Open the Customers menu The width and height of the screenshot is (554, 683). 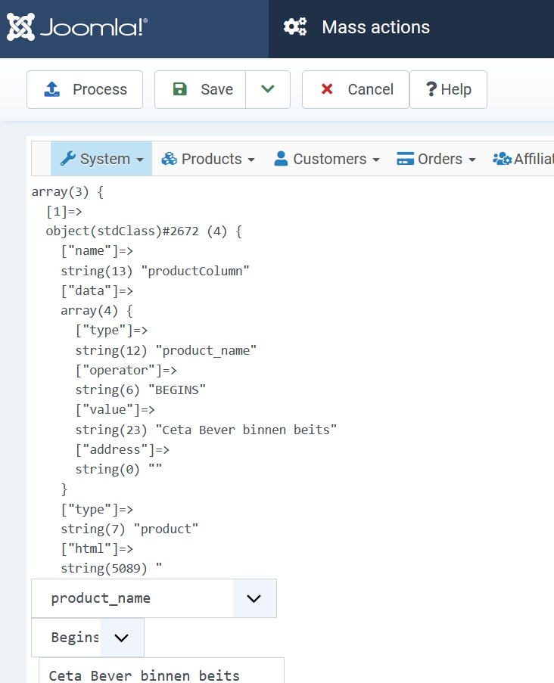[x=330, y=159]
